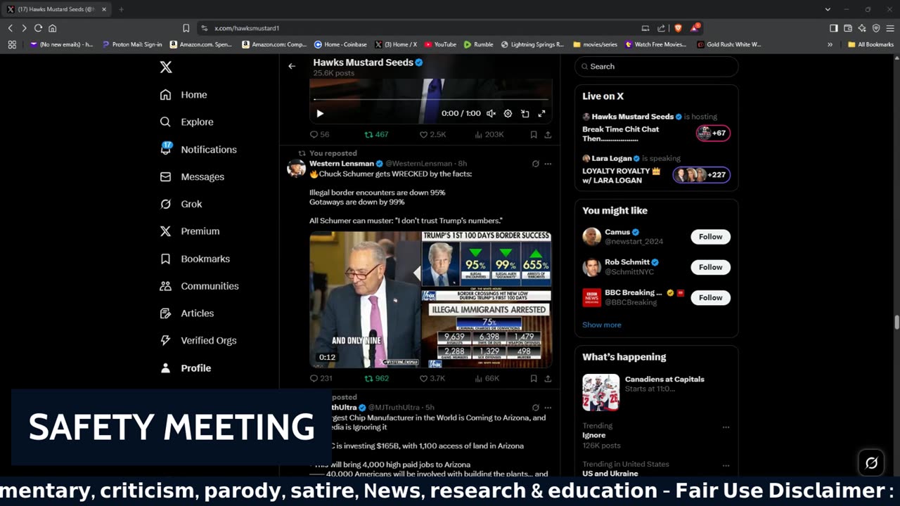Open more options on Western Lensman post
Screen dimensions: 900x506
pos(548,164)
